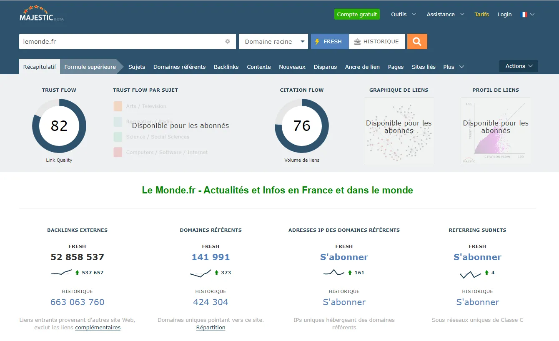Click the Trust Flow donut chart
The width and height of the screenshot is (559, 341).
click(59, 126)
